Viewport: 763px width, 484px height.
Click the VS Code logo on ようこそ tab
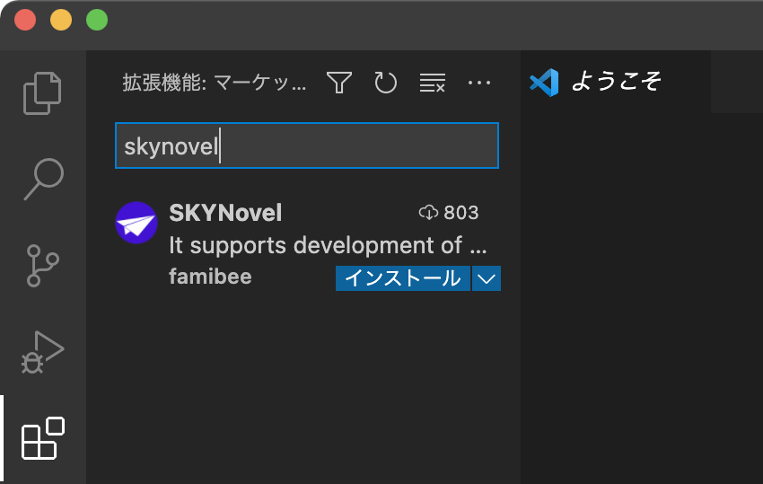(544, 83)
